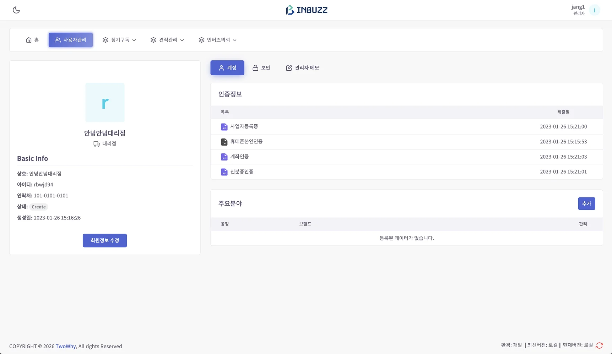
Task: Click the JPG file icon for 사업자등록증
Action: point(224,127)
